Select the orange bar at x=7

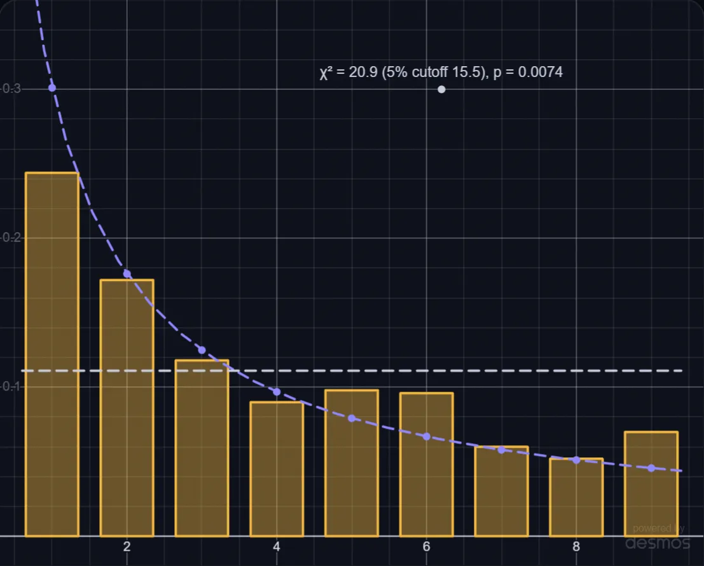point(502,492)
